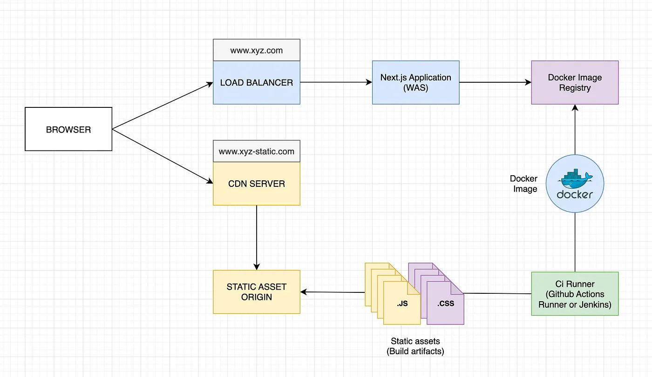The image size is (652, 377).
Task: Select the Next.js Application (WAS) box
Action: pos(416,82)
